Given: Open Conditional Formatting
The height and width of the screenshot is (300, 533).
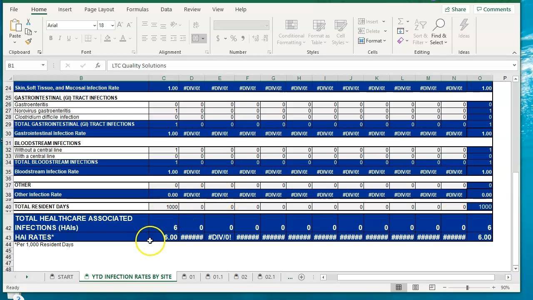Looking at the screenshot, I should tap(291, 32).
